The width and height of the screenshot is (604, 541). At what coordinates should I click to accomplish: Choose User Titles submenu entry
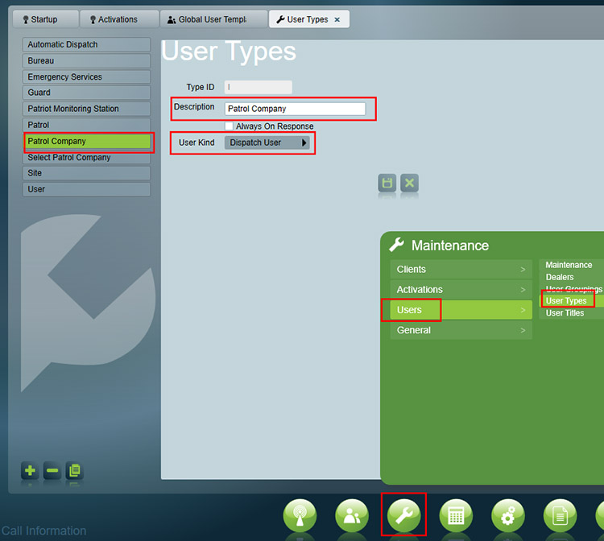click(x=565, y=313)
